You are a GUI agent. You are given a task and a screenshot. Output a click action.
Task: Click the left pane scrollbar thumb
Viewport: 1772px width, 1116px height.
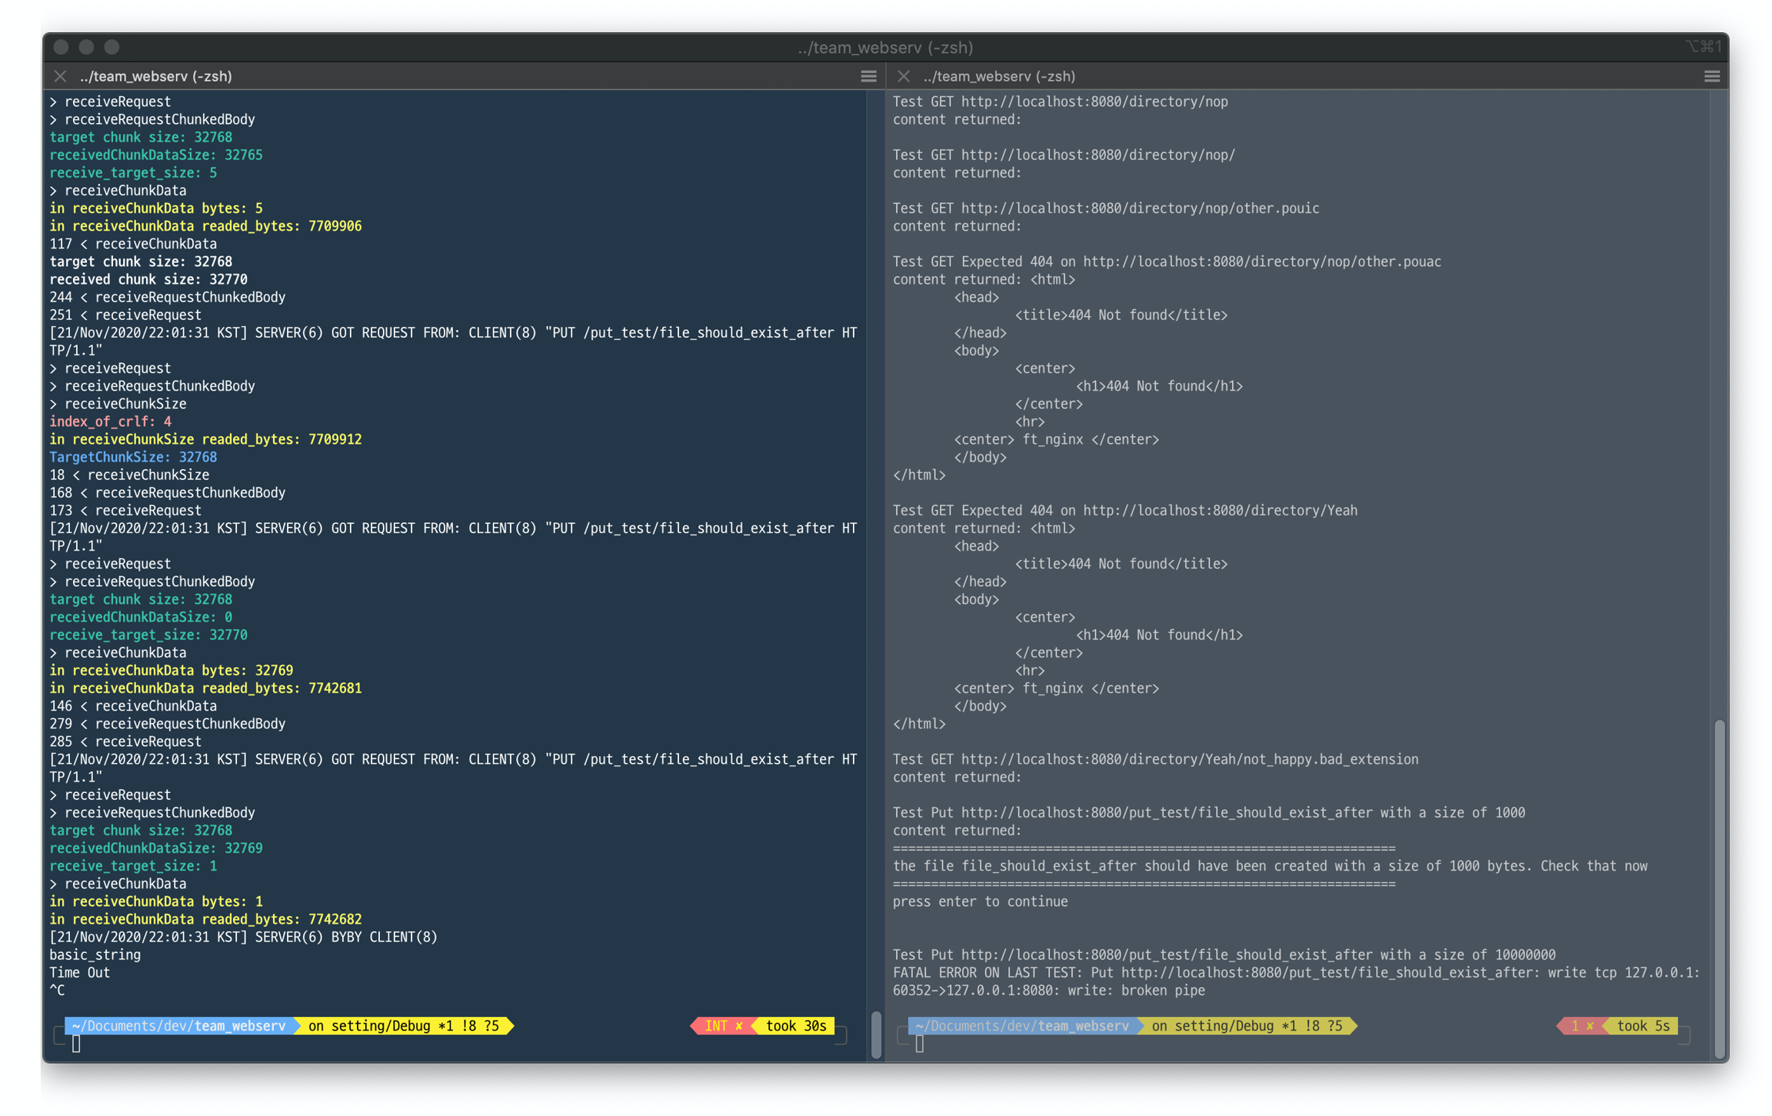click(x=875, y=1034)
